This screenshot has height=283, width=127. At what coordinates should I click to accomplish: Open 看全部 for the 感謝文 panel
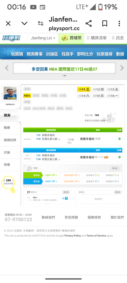point(117,192)
